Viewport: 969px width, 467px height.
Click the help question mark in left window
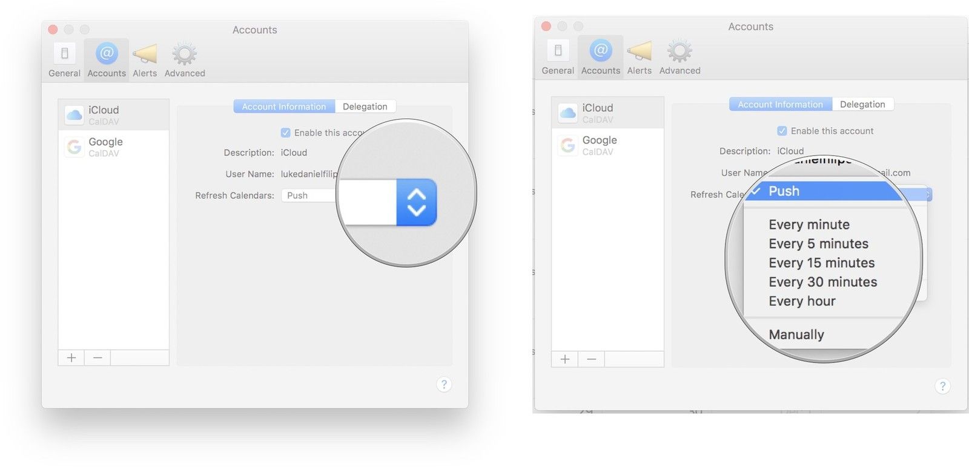444,385
